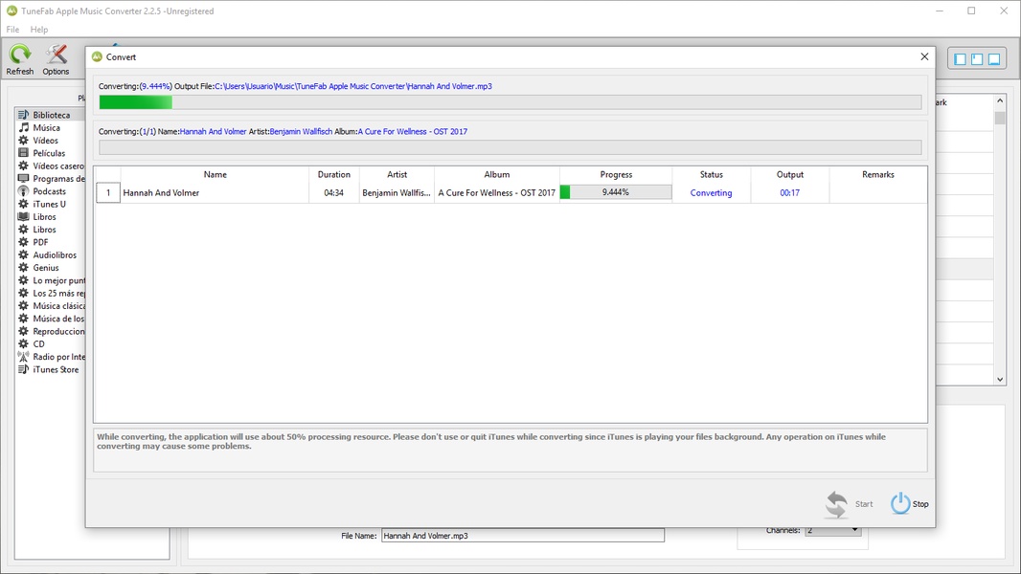Switch to the third panel layout icon
The image size is (1021, 574).
(993, 59)
